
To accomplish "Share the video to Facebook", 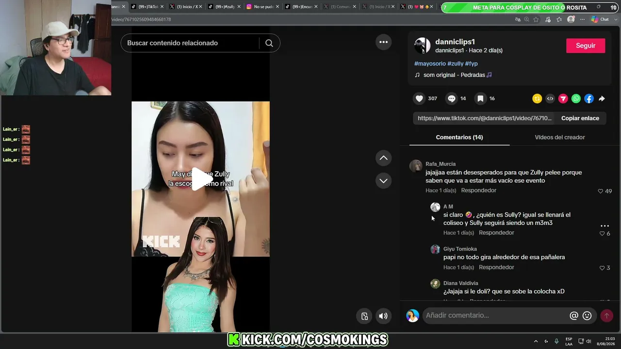I will 588,98.
